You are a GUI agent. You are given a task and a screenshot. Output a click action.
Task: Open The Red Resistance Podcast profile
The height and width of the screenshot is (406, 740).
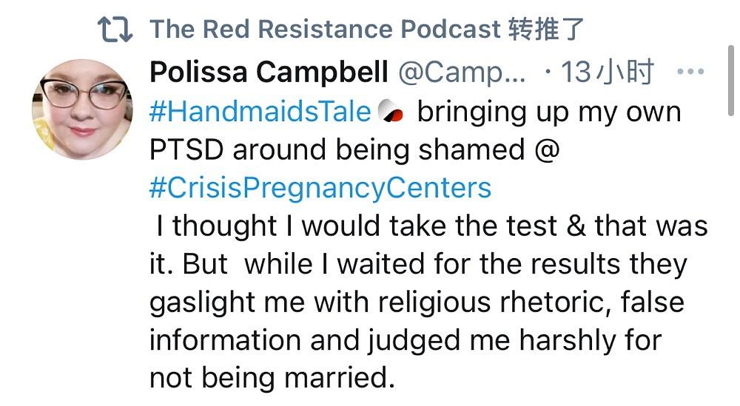325,30
